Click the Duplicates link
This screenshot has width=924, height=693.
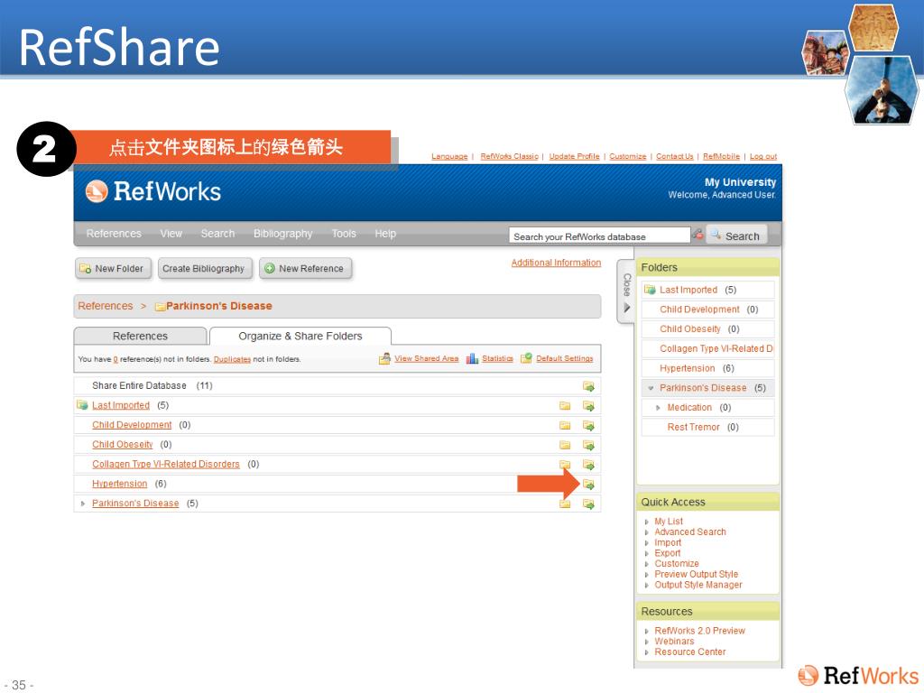tap(232, 359)
